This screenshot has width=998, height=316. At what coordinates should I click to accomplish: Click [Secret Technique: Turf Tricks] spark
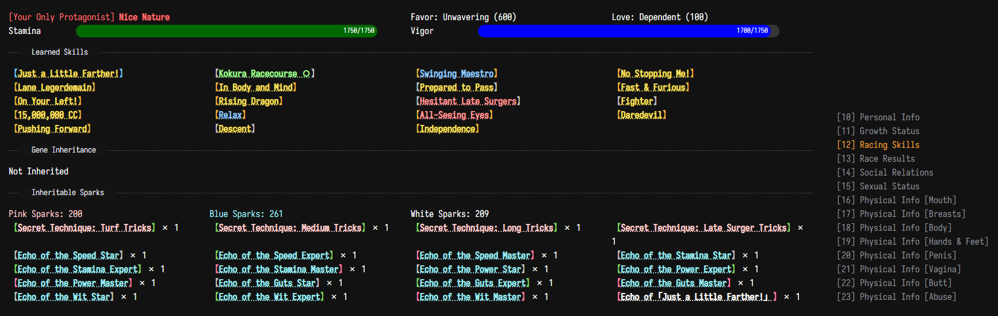pyautogui.click(x=85, y=228)
